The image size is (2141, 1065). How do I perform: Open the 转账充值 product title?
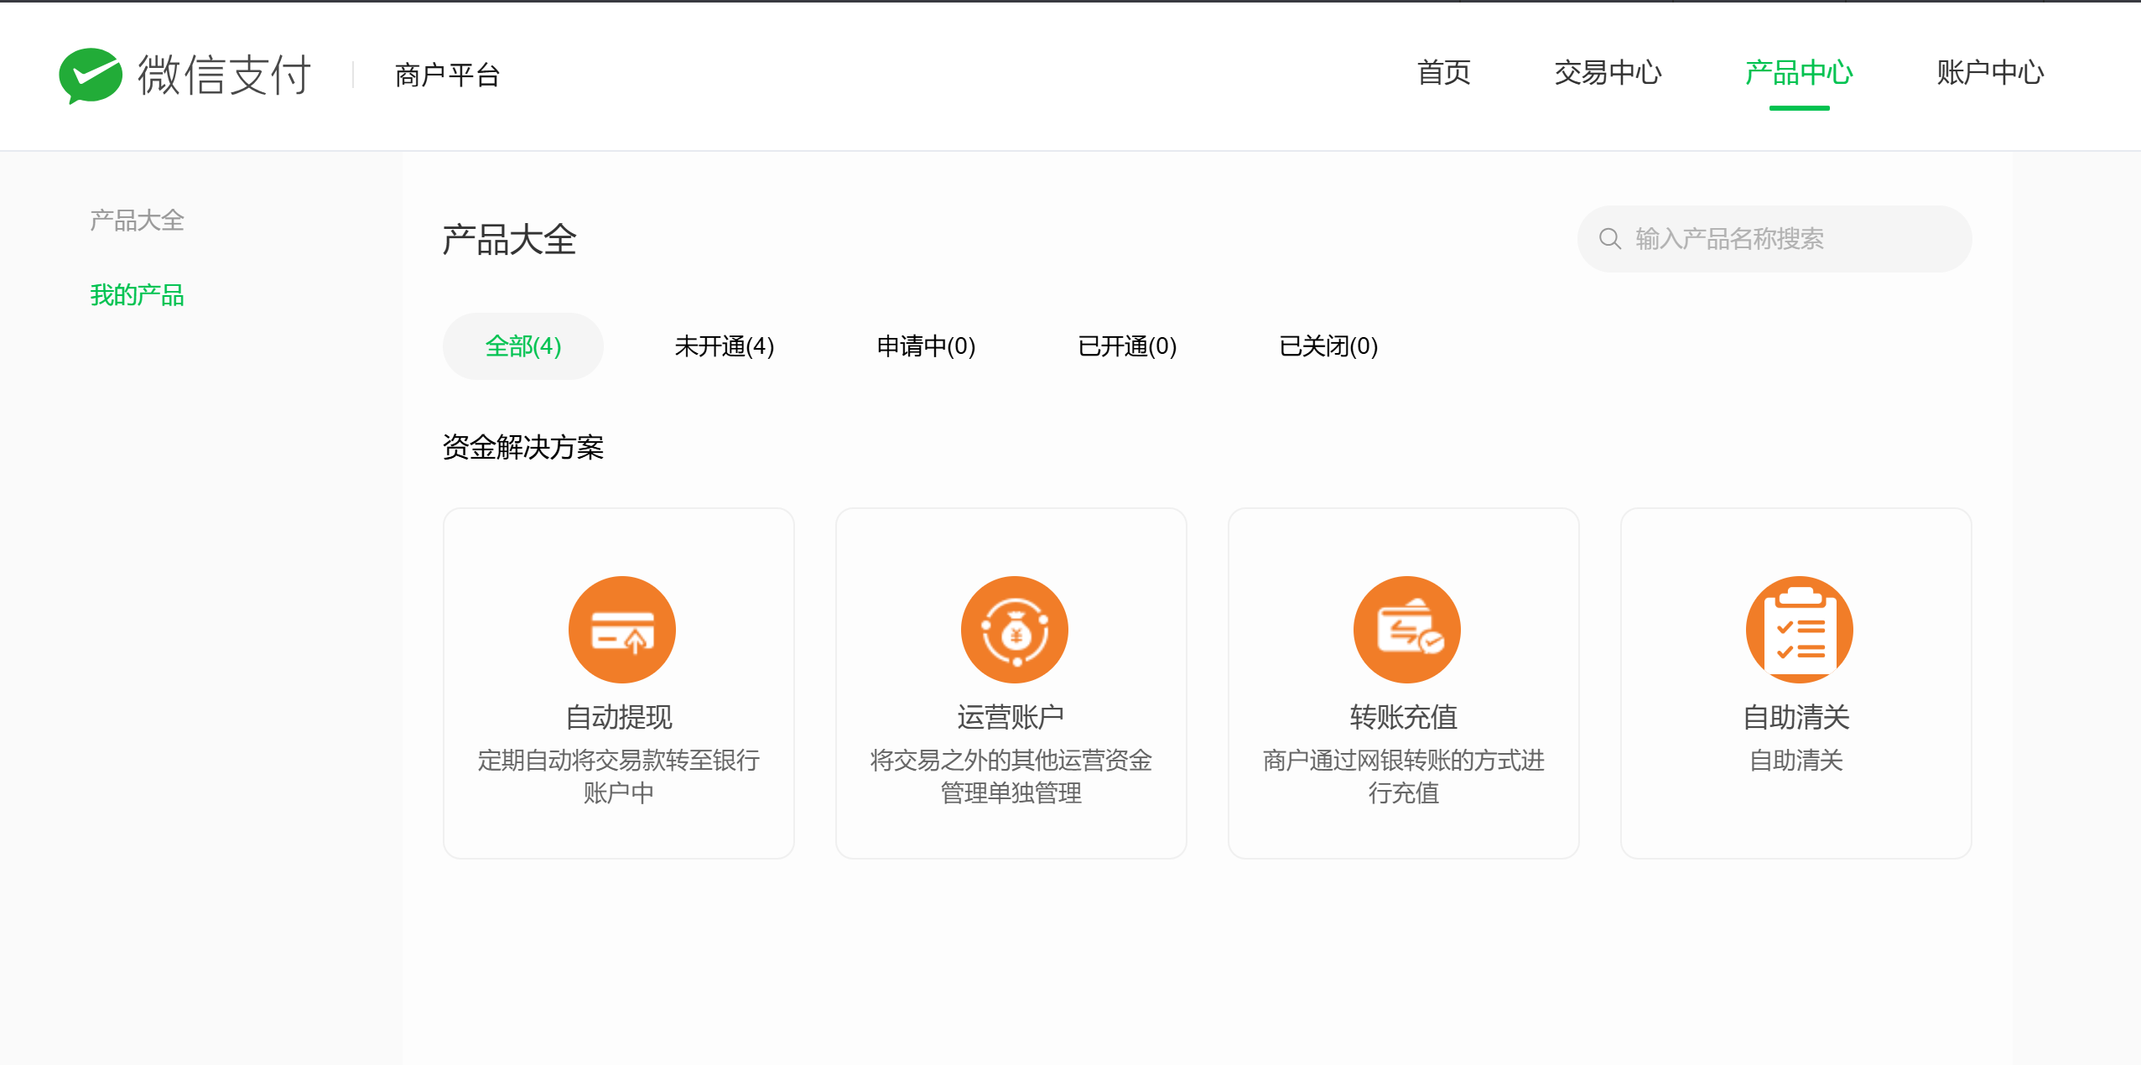click(1403, 717)
